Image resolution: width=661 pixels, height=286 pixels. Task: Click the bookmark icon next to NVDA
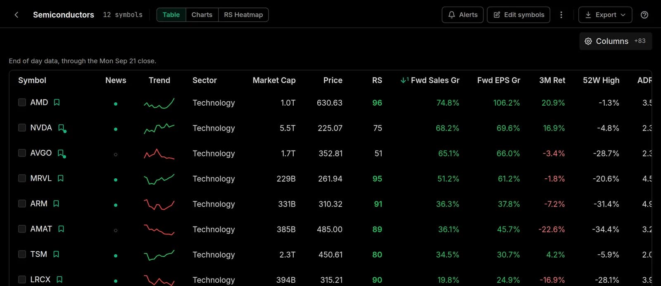click(61, 128)
